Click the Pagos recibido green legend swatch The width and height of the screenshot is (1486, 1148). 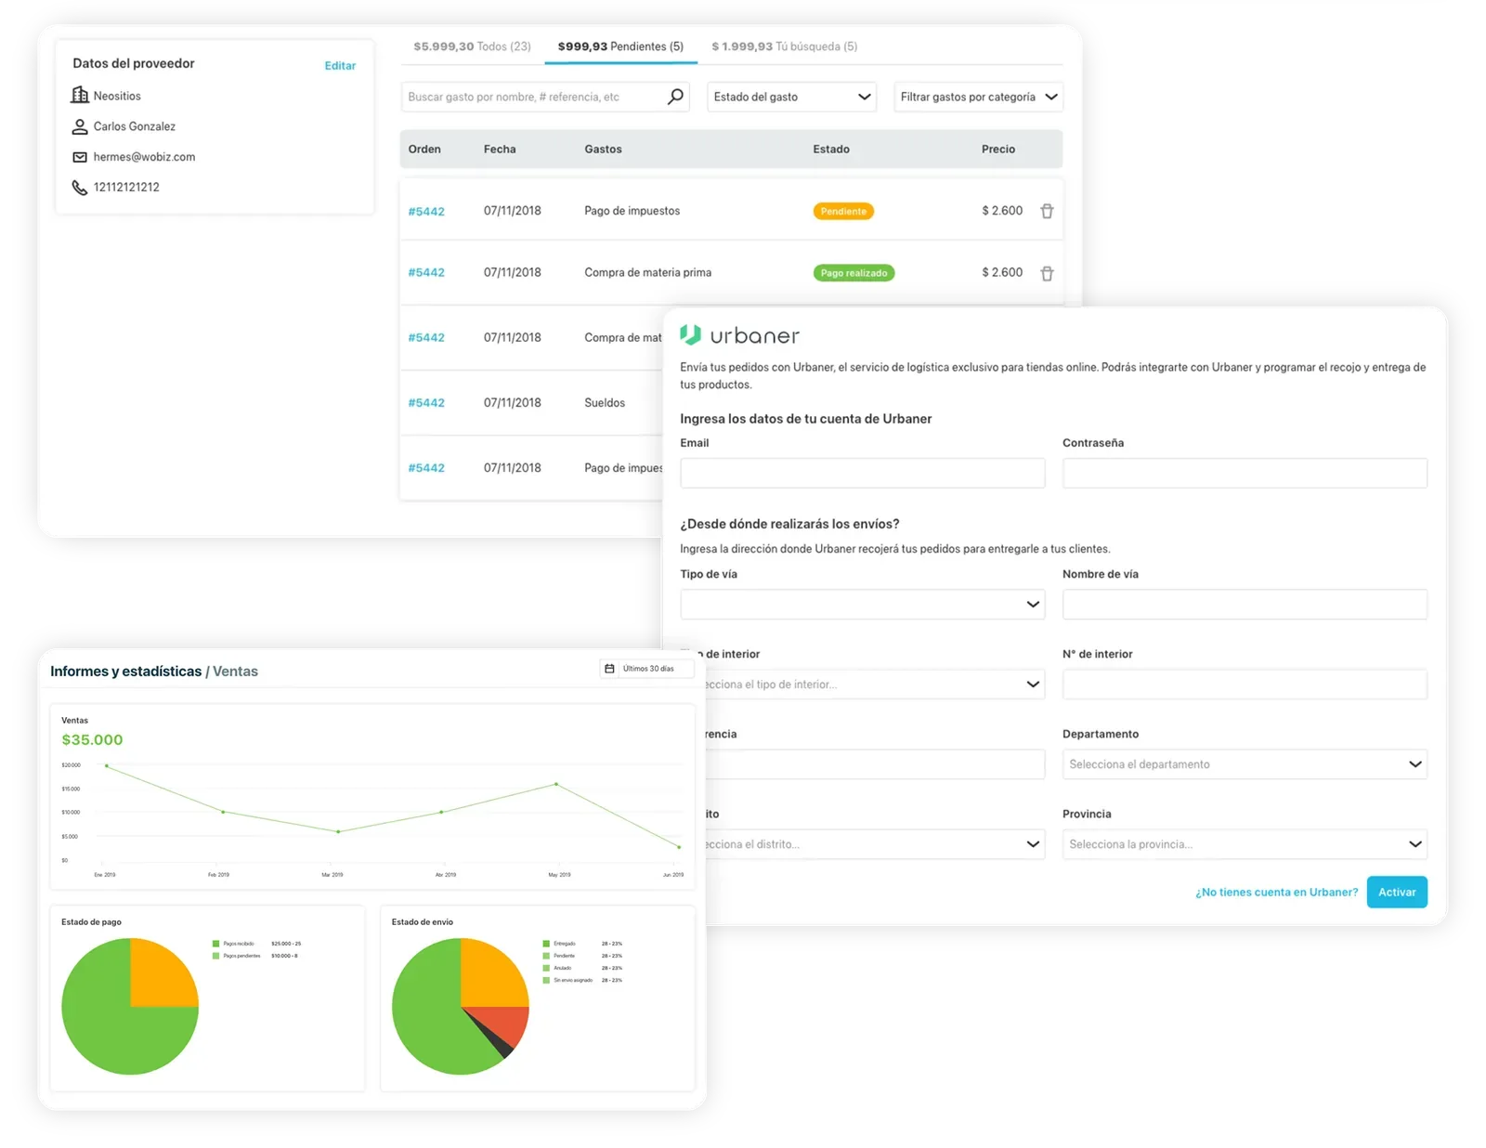click(215, 944)
